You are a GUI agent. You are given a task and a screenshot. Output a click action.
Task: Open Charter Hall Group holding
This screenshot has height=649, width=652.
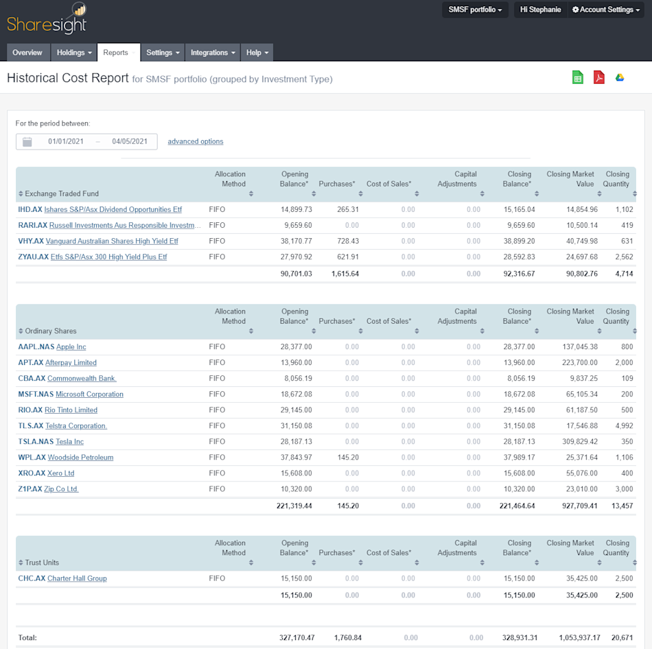click(x=77, y=578)
